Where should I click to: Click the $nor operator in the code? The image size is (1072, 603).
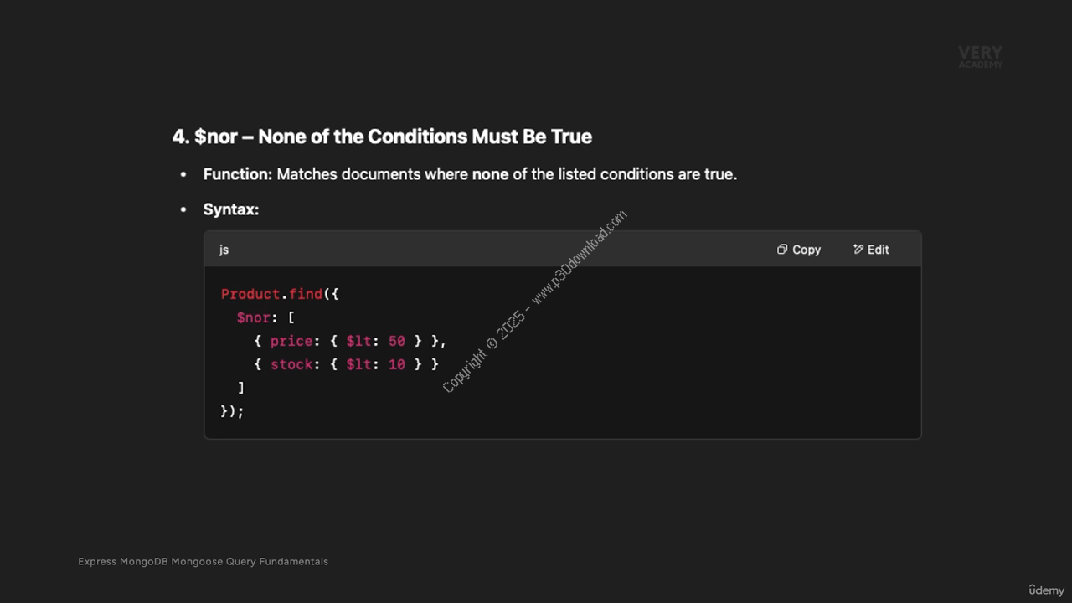click(254, 317)
